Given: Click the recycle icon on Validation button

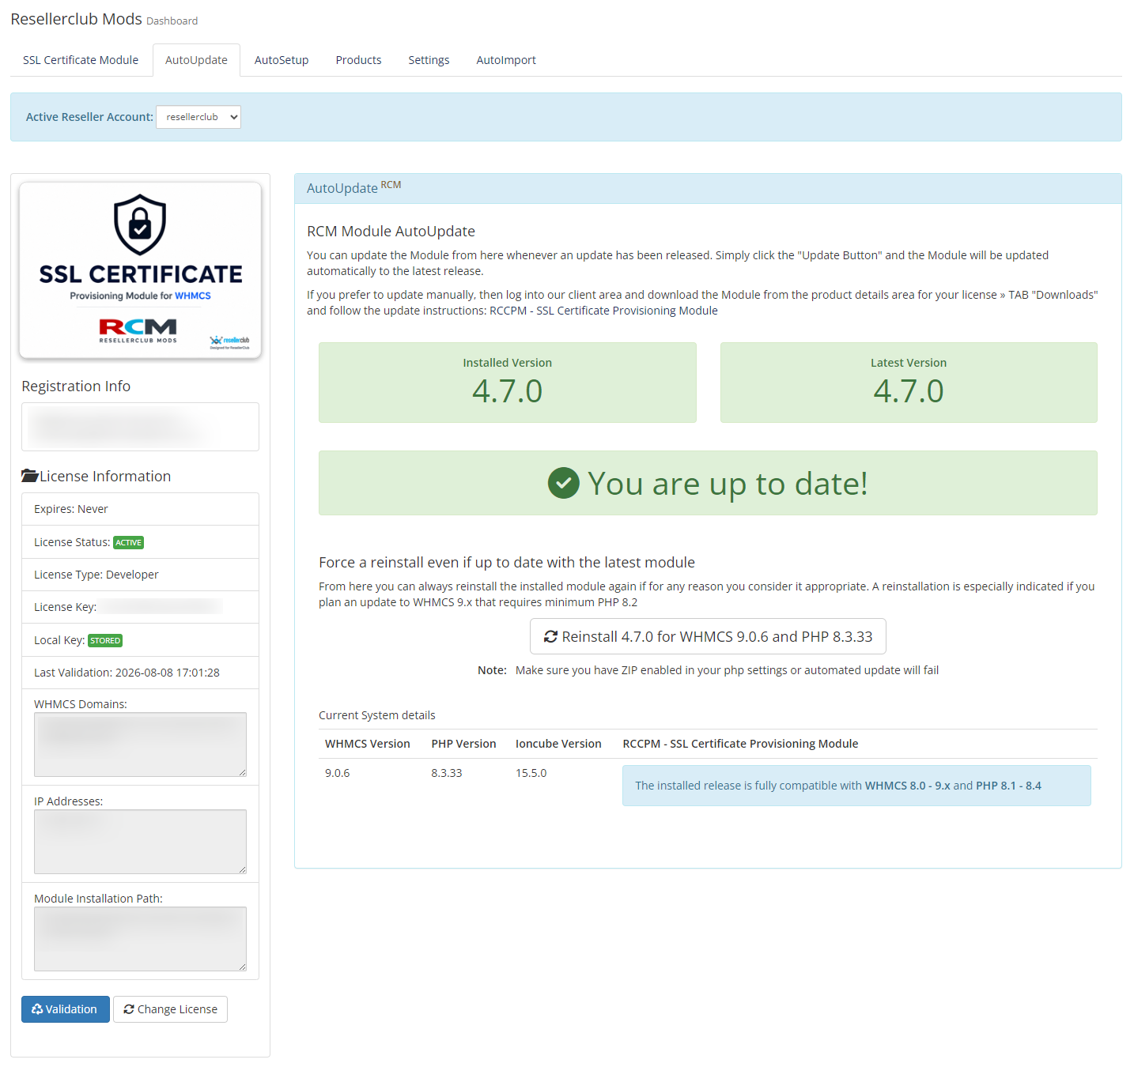Looking at the screenshot, I should (x=37, y=1009).
